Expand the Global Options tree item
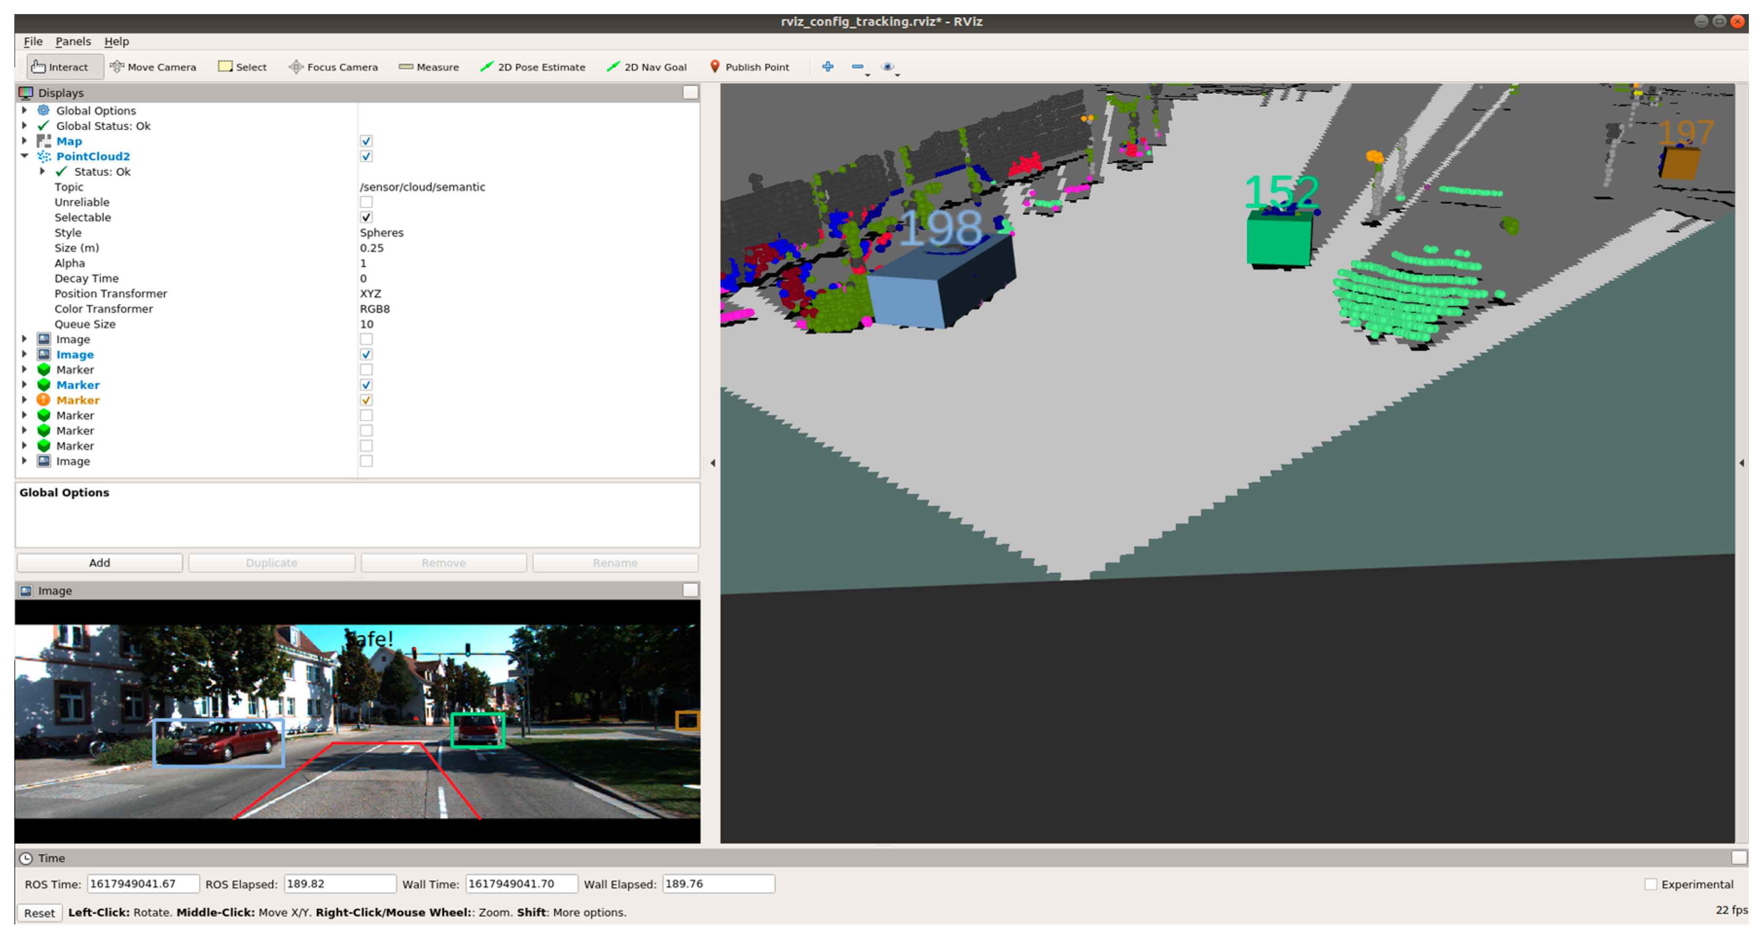Image resolution: width=1761 pixels, height=938 pixels. click(x=25, y=111)
